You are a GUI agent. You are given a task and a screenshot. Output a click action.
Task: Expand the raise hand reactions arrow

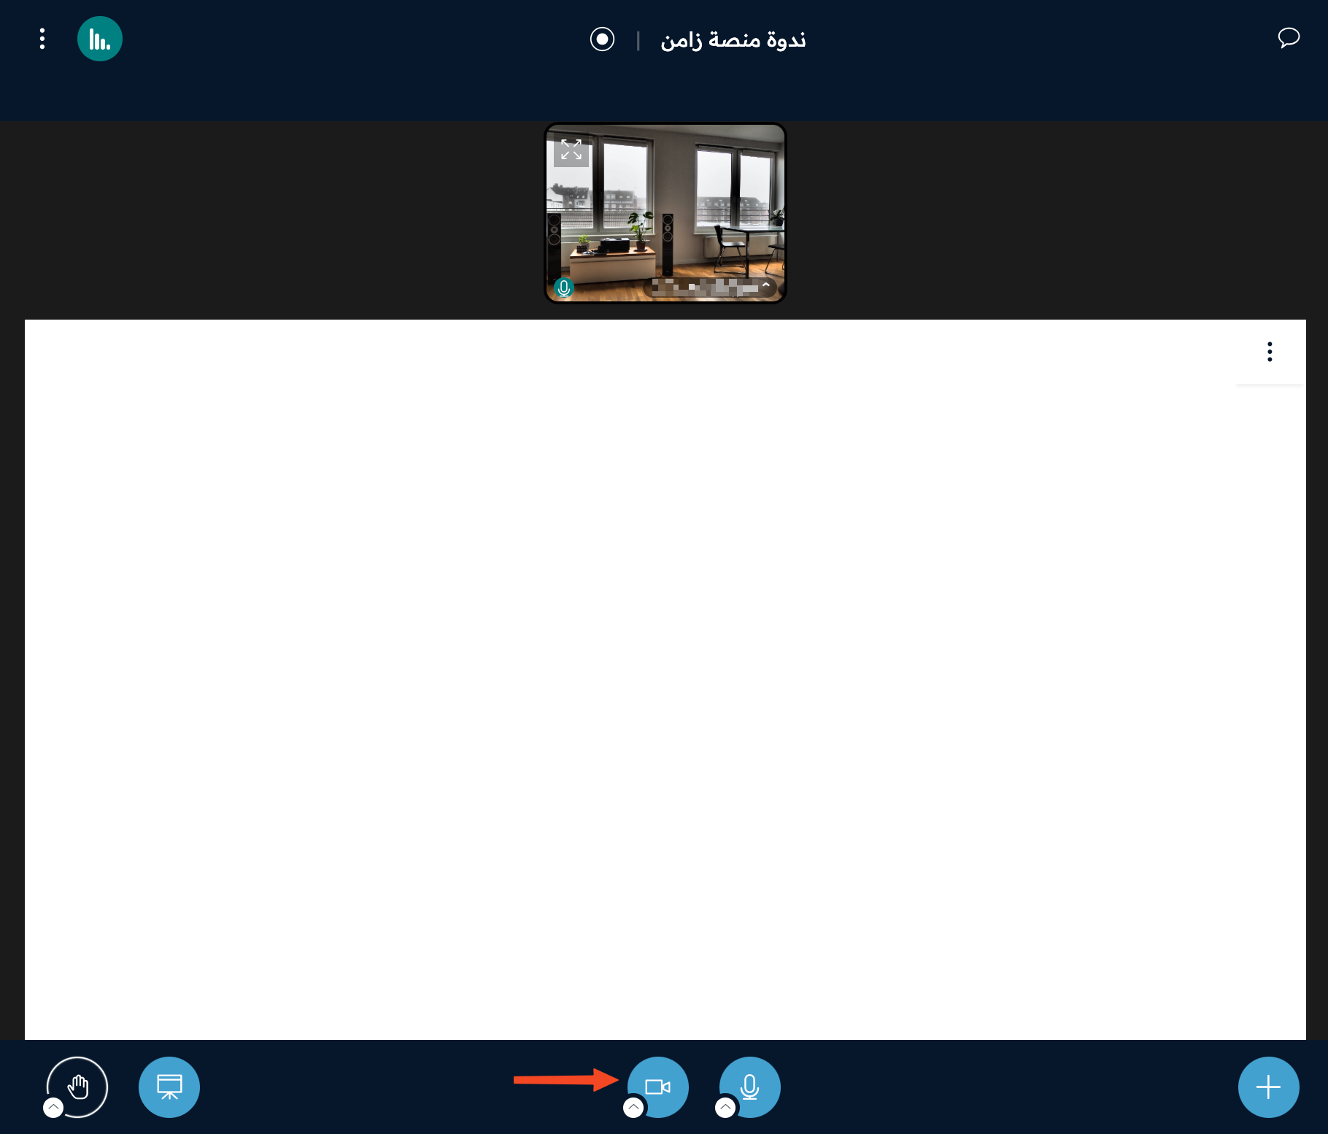[x=53, y=1108]
